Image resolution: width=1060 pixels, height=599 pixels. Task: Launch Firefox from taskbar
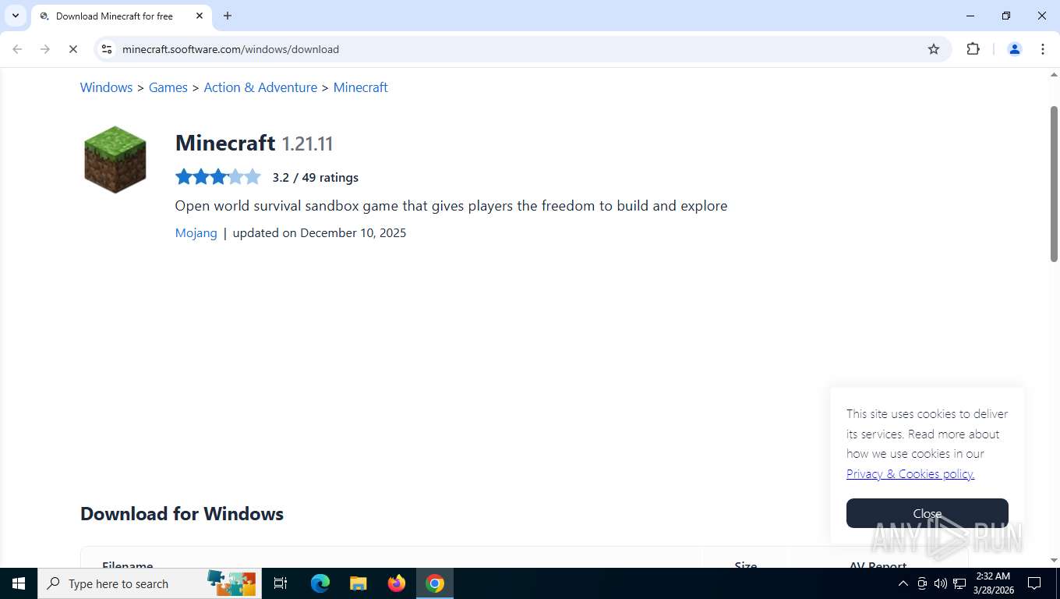coord(397,583)
